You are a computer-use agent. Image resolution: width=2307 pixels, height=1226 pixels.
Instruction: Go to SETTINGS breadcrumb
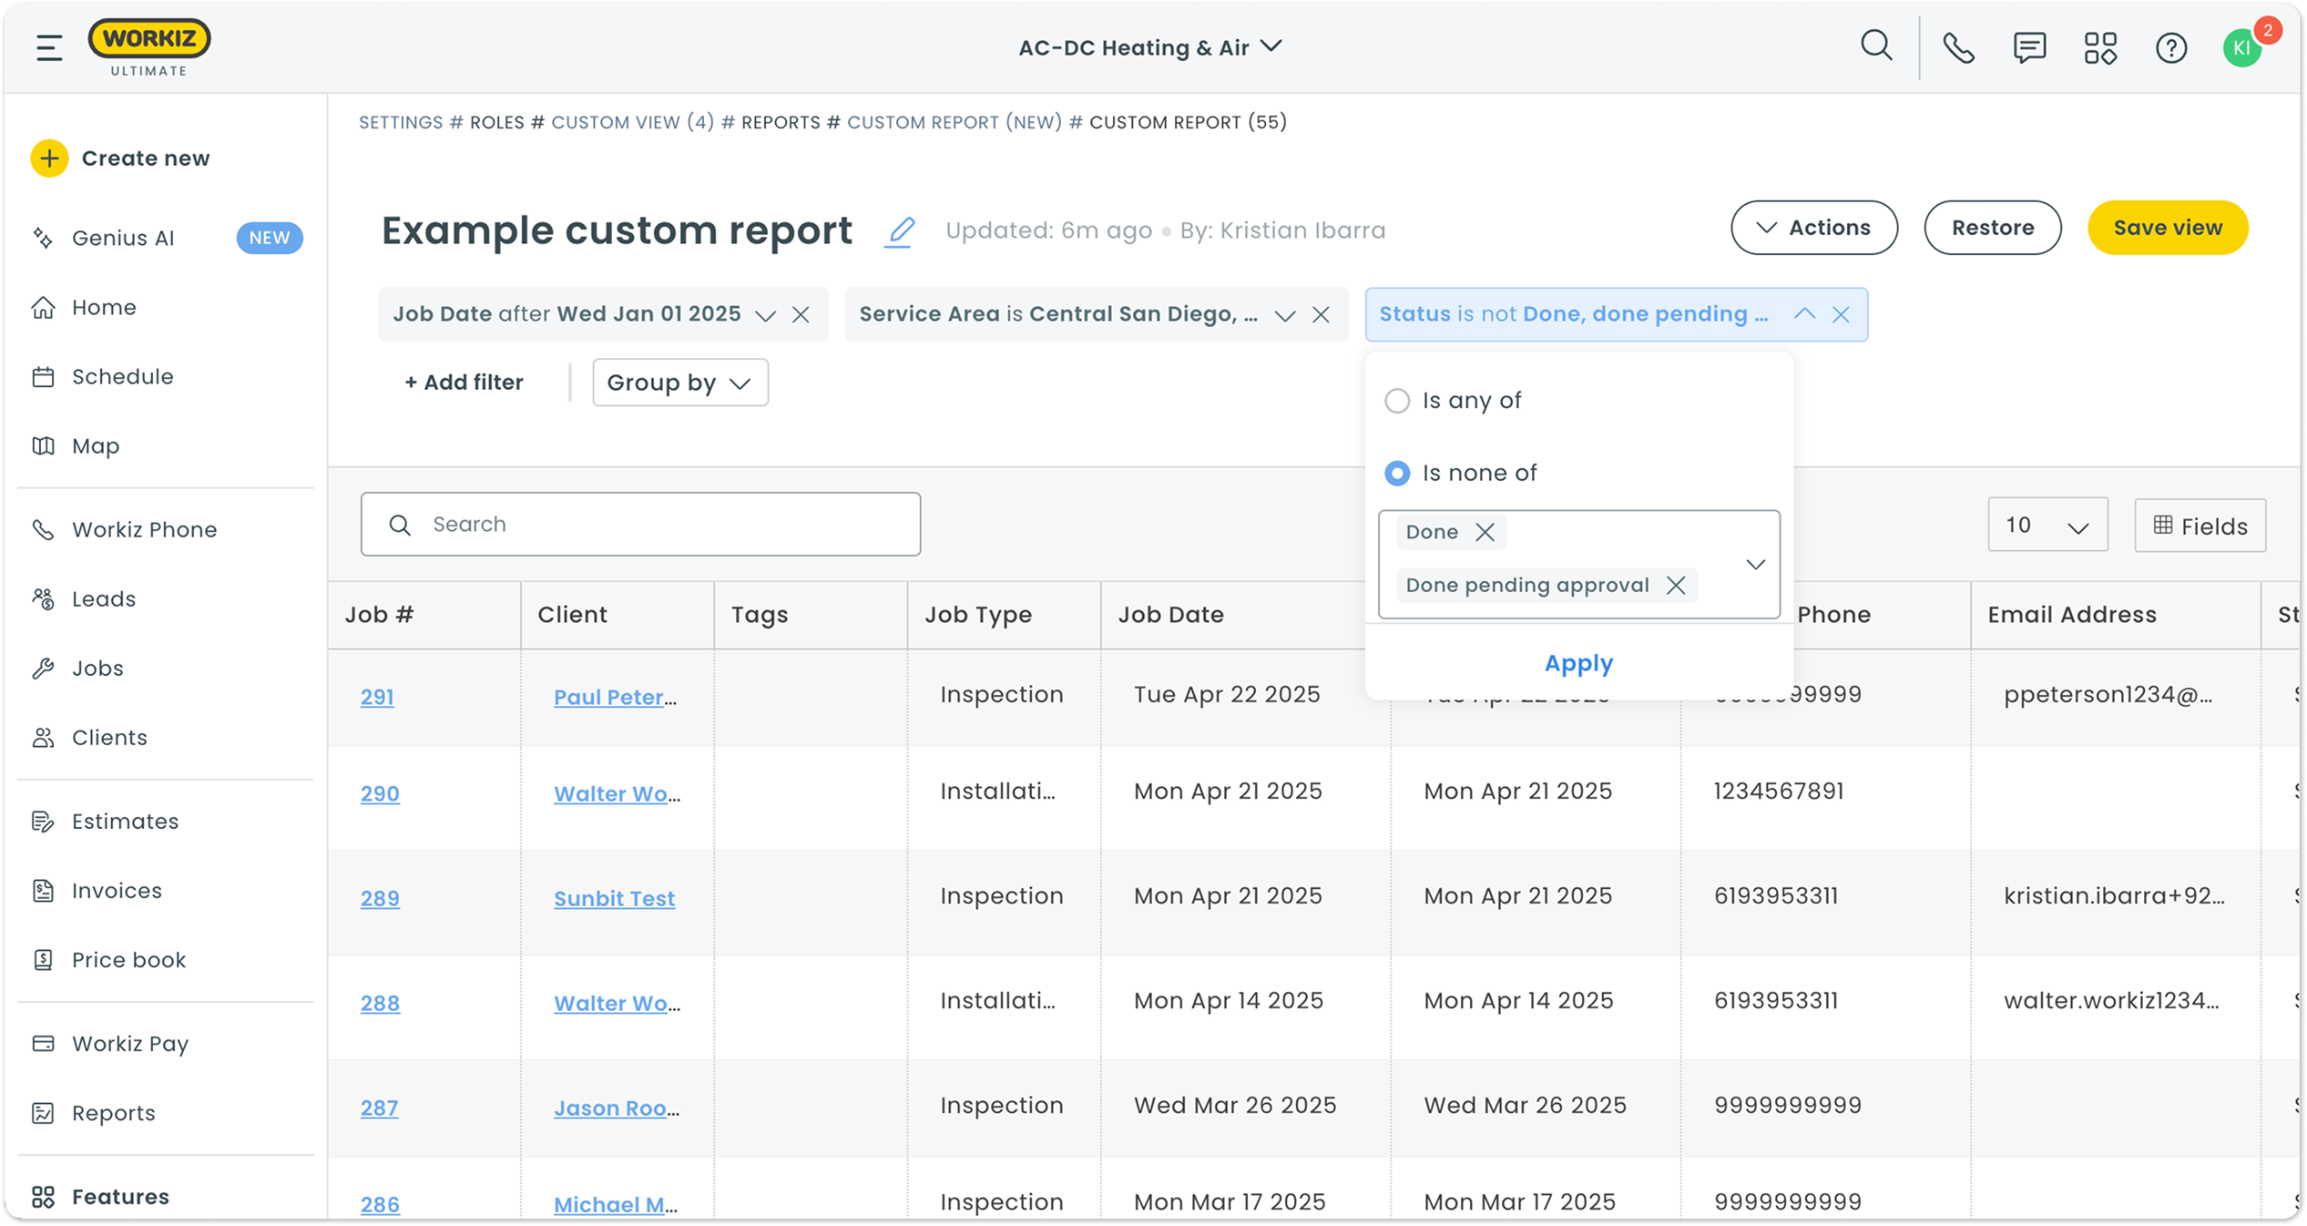click(401, 122)
